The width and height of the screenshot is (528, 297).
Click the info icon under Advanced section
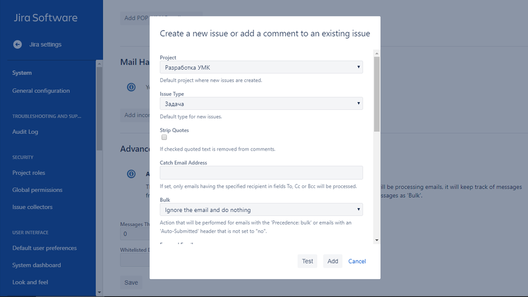[131, 174]
